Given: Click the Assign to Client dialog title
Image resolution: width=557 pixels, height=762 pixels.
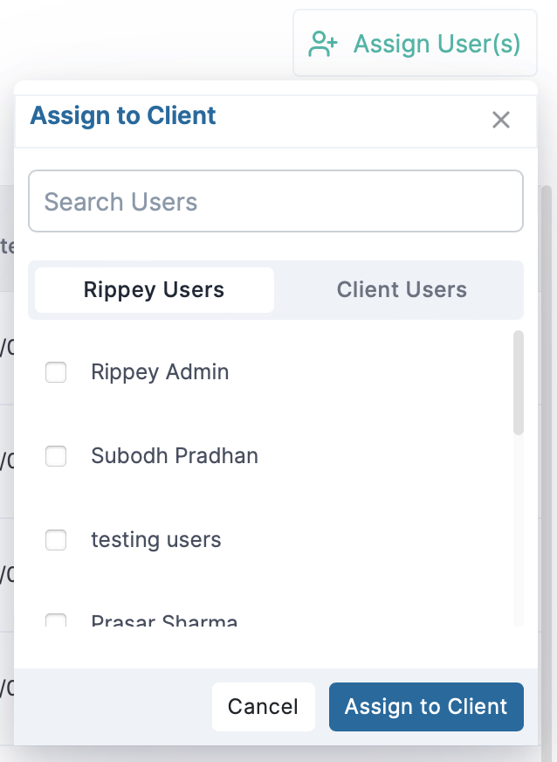Looking at the screenshot, I should tap(123, 115).
